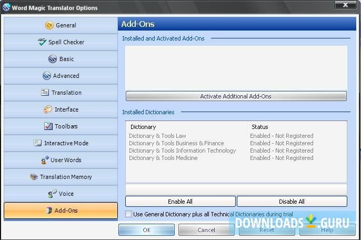Image resolution: width=361 pixels, height=240 pixels.
Task: Switch to the Interface settings section
Action: click(x=61, y=109)
